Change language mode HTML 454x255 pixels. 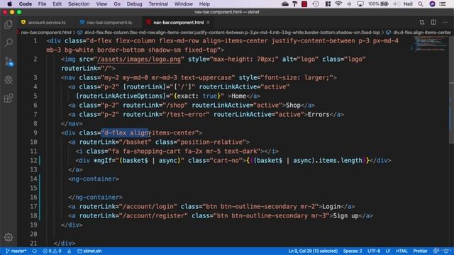point(402,251)
